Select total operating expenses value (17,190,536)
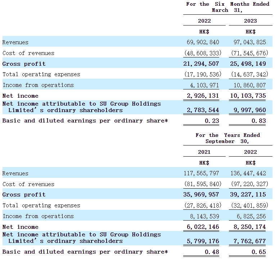Viewport: 275px width, 259px height. point(203,74)
